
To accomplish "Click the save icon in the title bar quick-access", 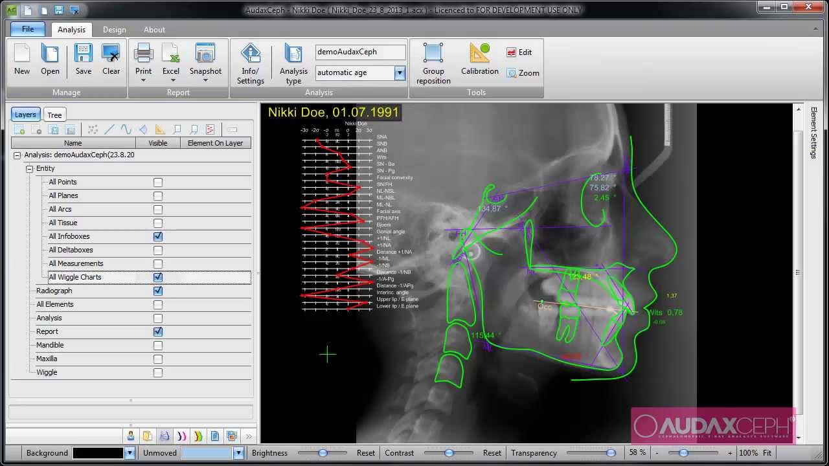I will [59, 10].
